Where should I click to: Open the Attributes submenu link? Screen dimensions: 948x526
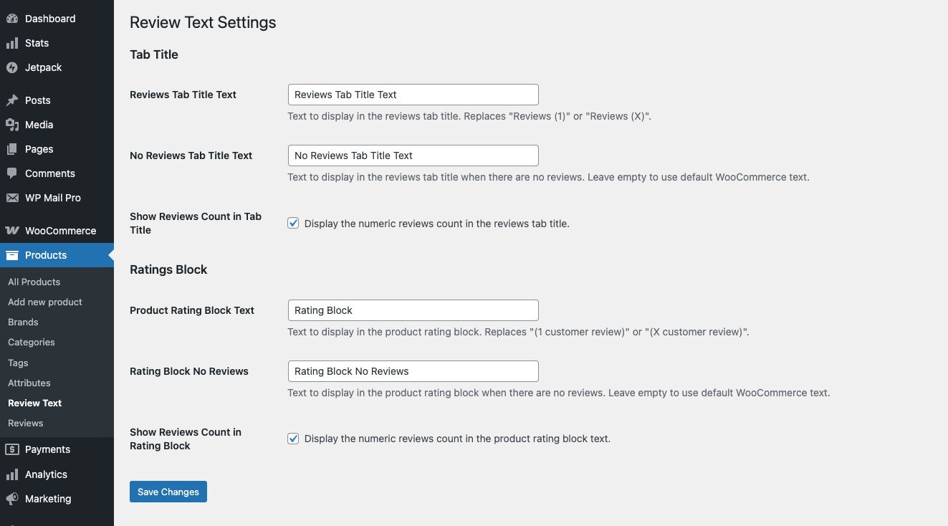point(29,383)
